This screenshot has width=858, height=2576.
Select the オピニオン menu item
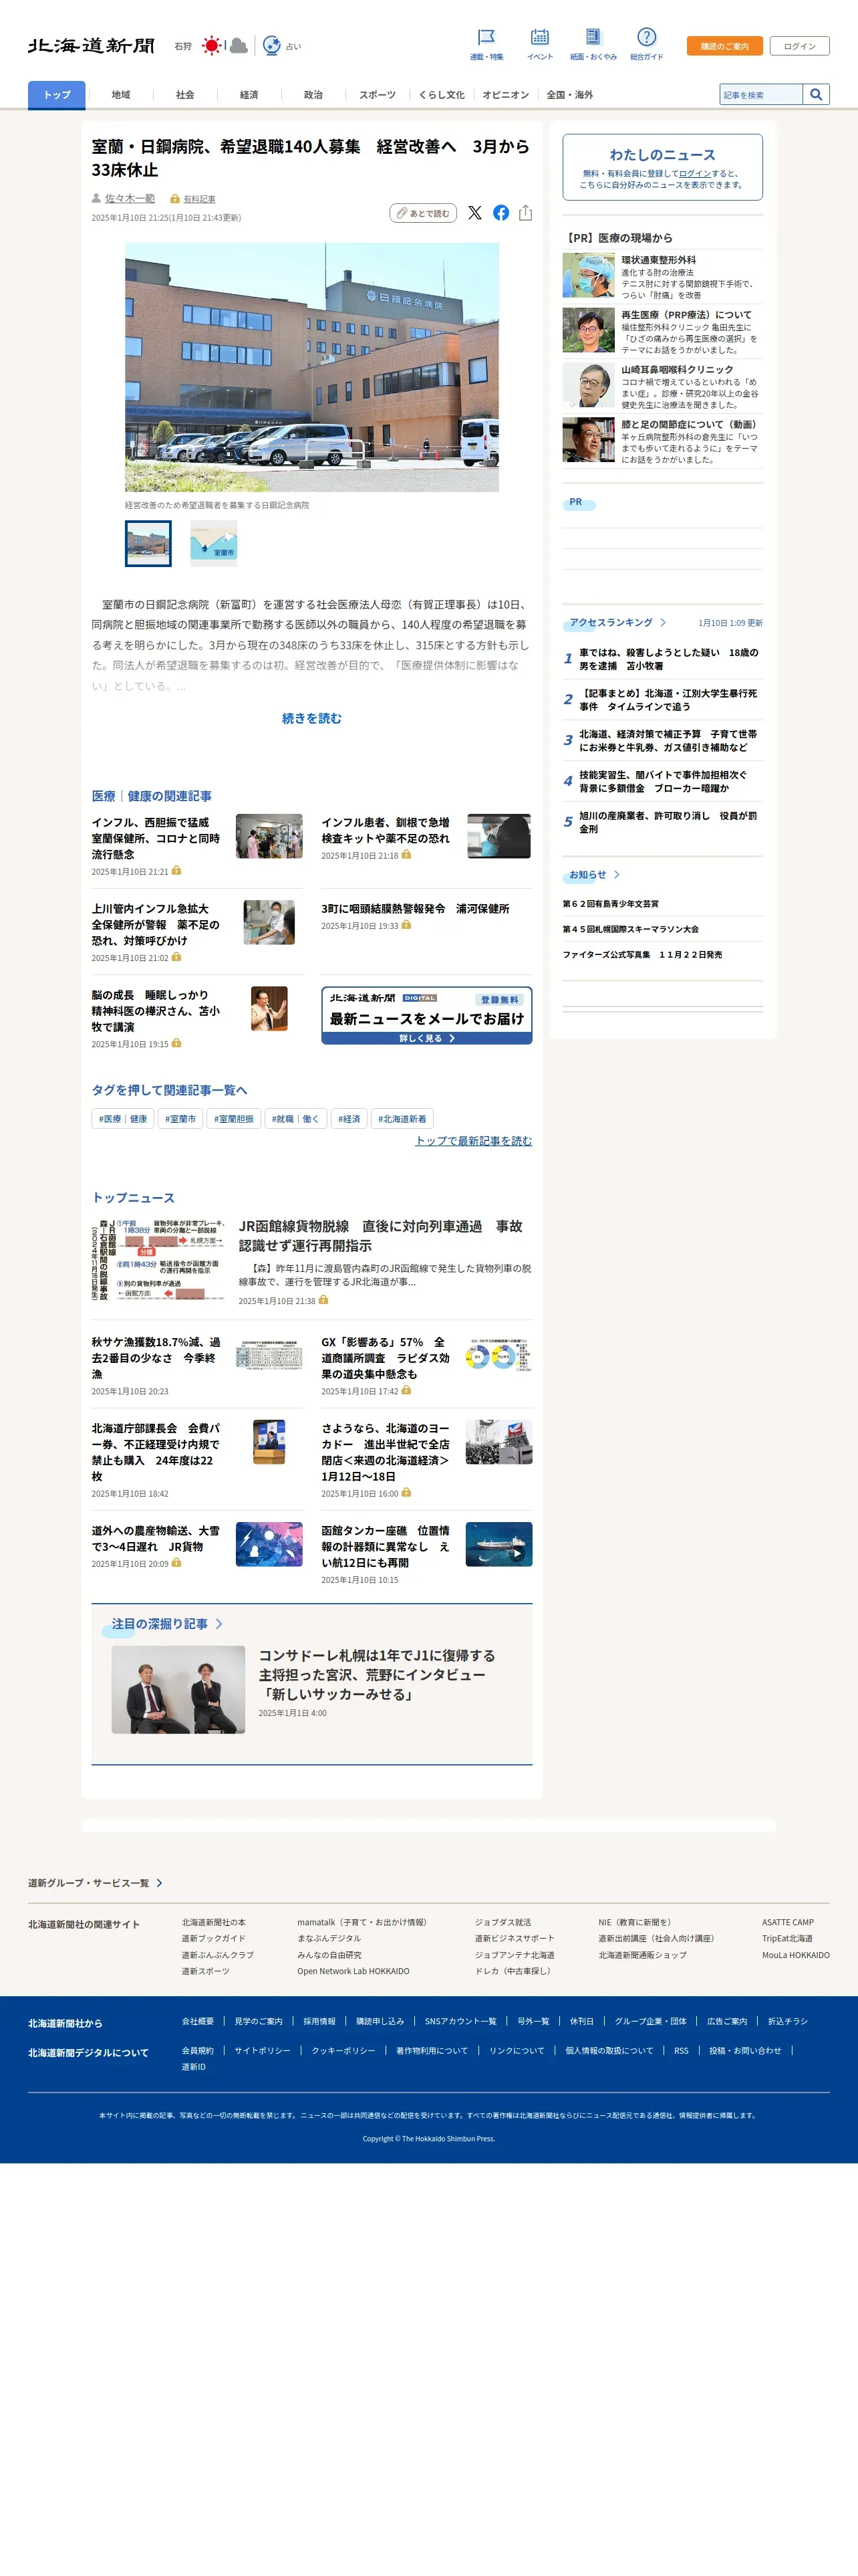(505, 95)
